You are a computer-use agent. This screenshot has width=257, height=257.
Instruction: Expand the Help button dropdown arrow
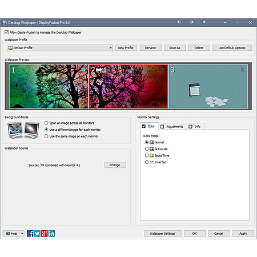22,234
